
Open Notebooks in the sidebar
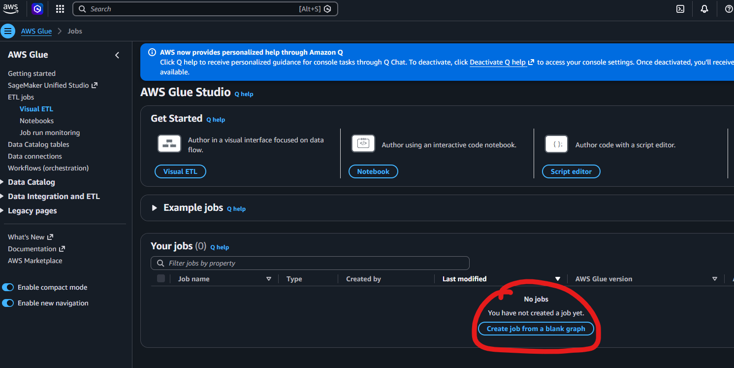36,121
